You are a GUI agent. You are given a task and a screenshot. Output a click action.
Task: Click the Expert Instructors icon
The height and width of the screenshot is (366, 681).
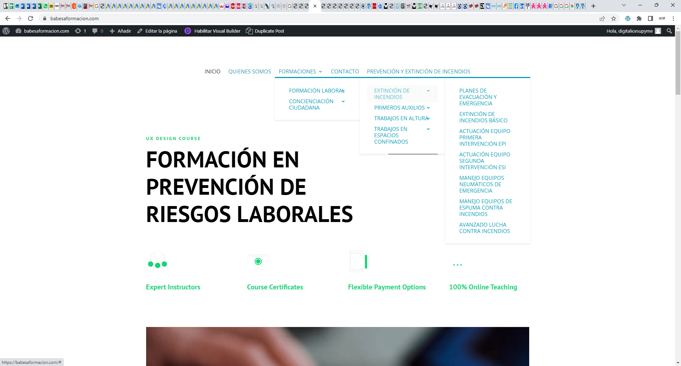tap(157, 262)
